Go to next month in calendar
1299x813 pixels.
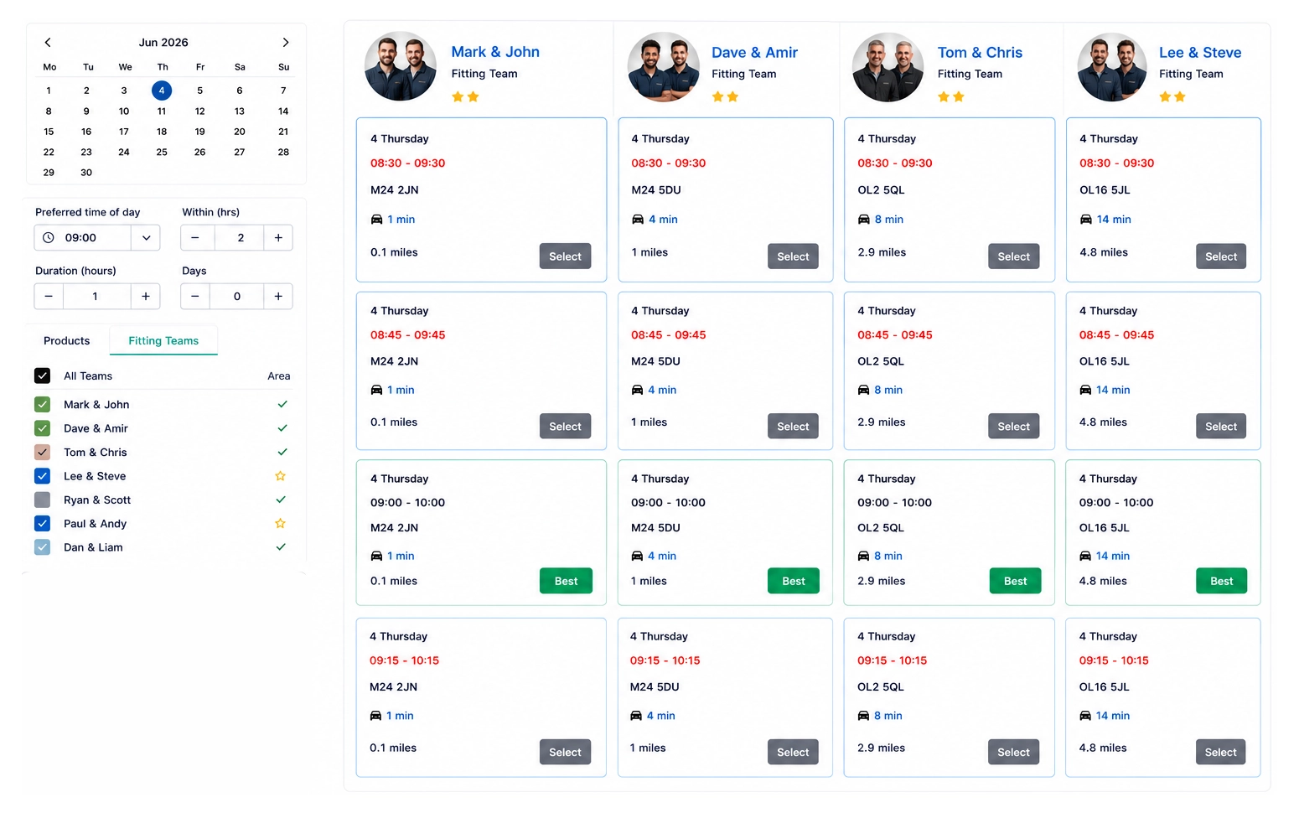point(285,42)
